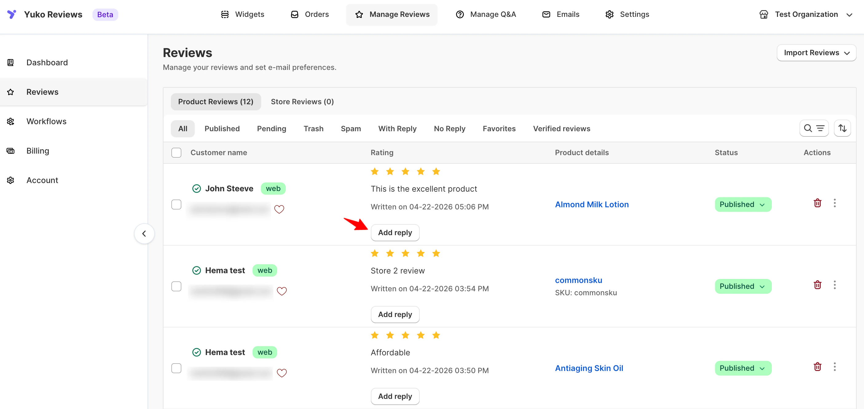Open Dashboard in the sidebar
The height and width of the screenshot is (409, 864).
coord(74,63)
